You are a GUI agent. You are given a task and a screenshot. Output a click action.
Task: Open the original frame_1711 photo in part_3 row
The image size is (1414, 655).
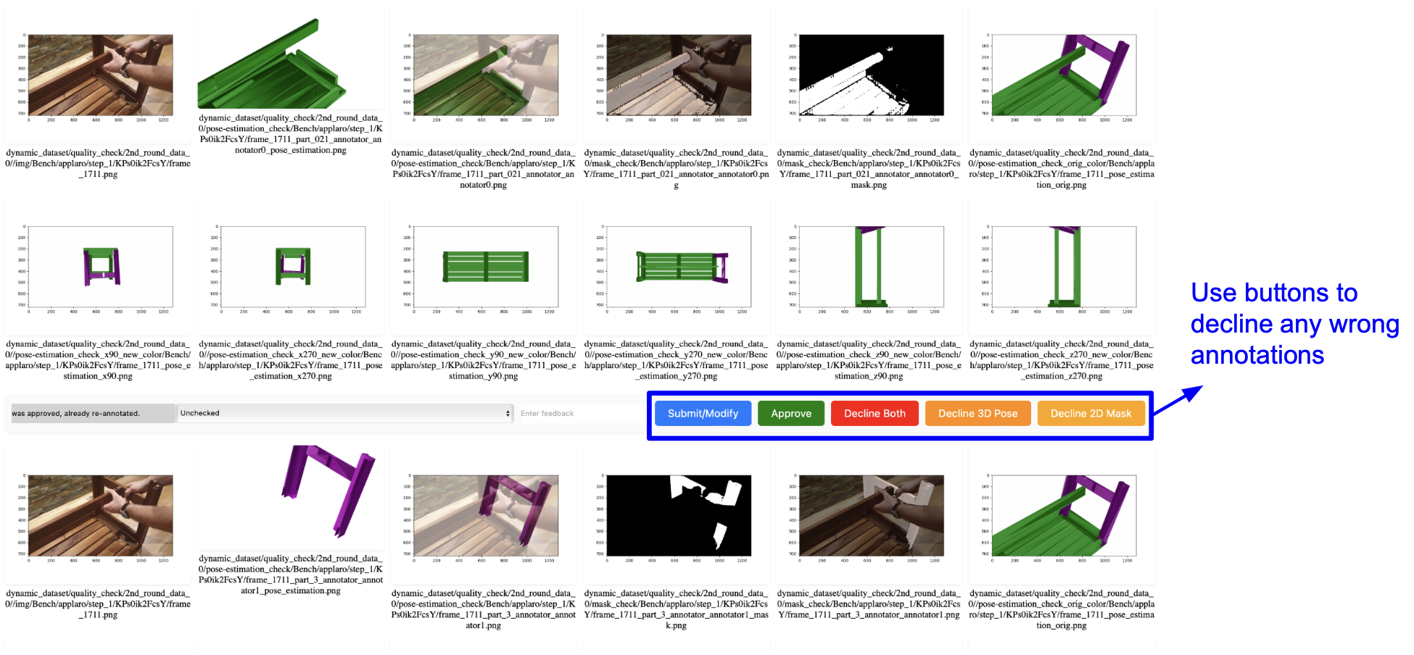pyautogui.click(x=99, y=517)
